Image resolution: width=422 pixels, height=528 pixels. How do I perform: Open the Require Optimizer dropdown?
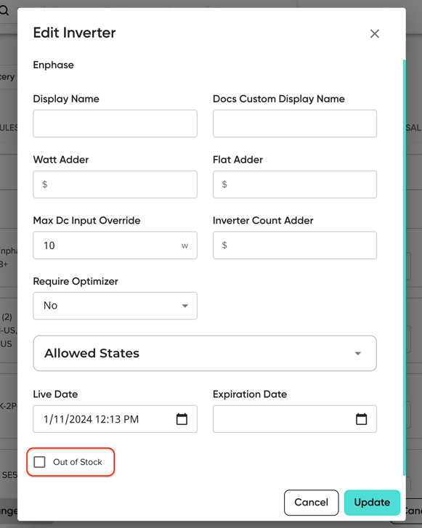point(115,306)
